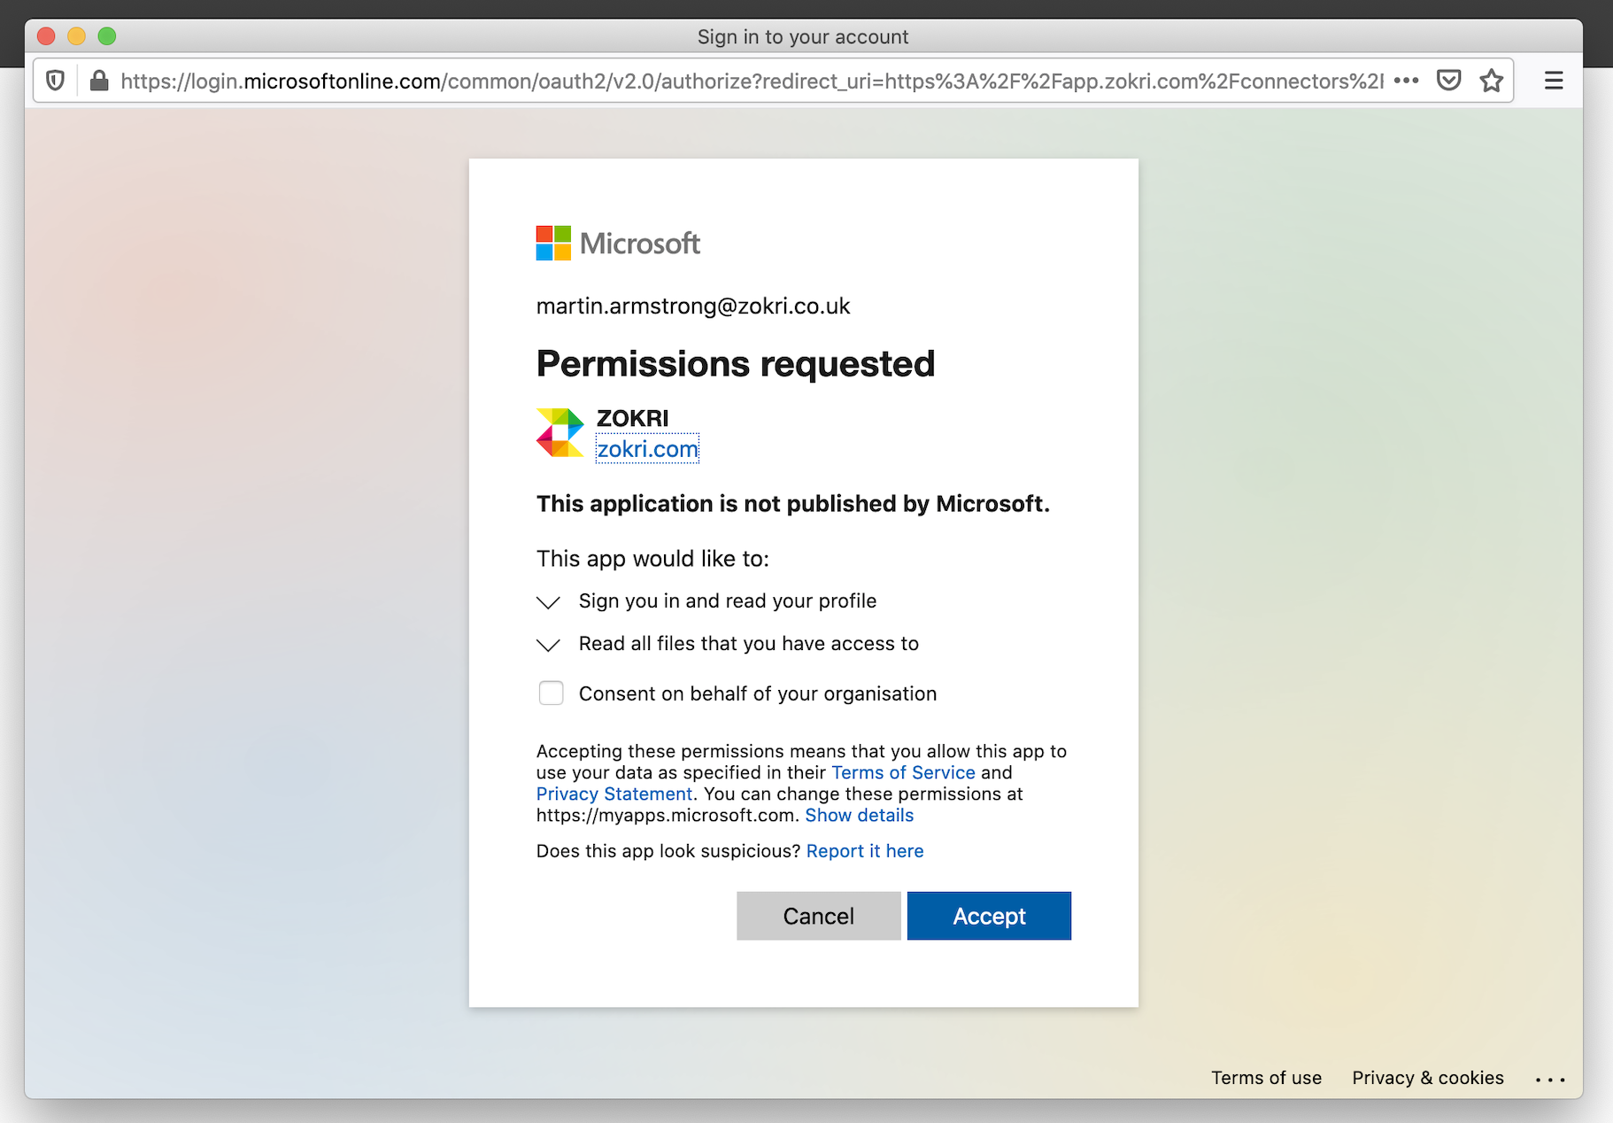Screen dimensions: 1613x1123
Task: Click the Show details link
Action: coord(860,815)
